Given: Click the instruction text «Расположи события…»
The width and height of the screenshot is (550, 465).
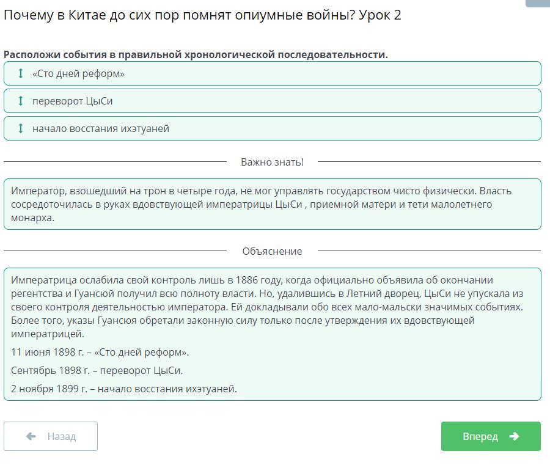Looking at the screenshot, I should [x=196, y=54].
